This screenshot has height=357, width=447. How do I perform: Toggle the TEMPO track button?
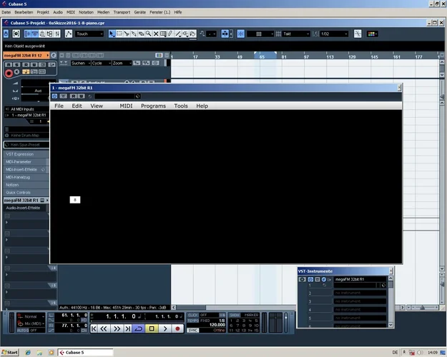(193, 321)
